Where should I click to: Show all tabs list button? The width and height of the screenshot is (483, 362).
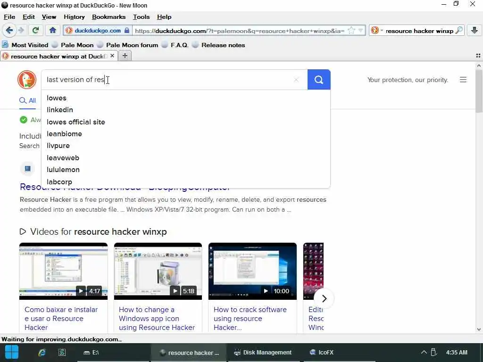[478, 56]
